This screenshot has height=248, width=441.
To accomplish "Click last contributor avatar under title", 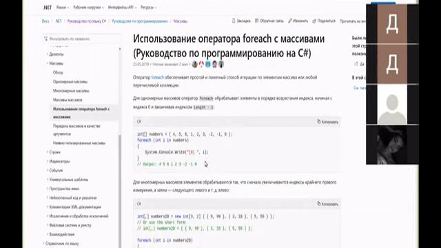I will [221, 64].
